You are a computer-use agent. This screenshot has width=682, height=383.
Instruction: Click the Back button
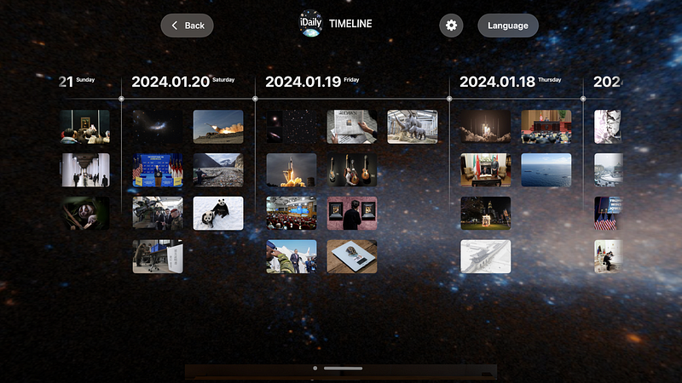coord(187,26)
